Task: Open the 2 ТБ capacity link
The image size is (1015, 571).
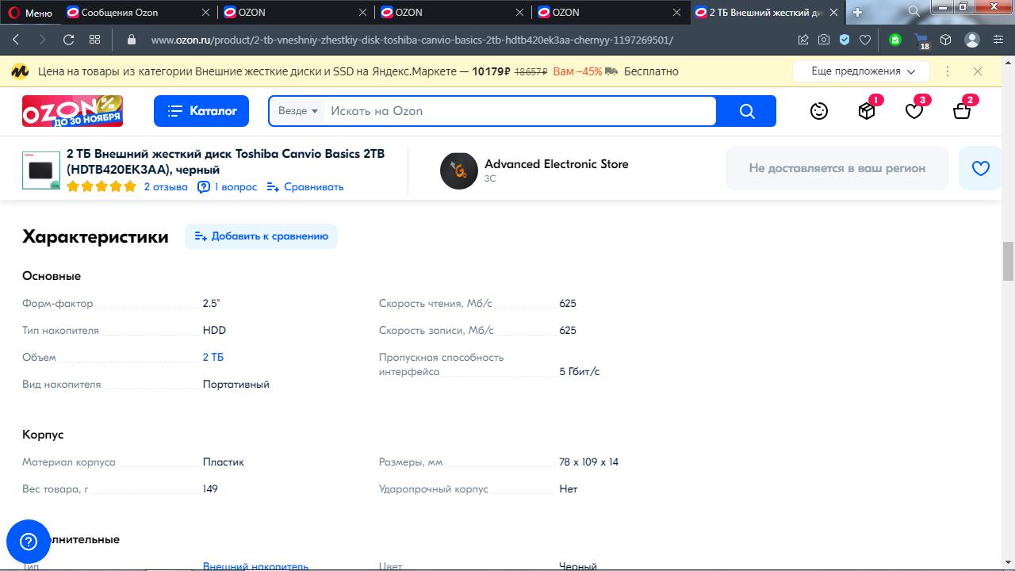Action: pyautogui.click(x=213, y=358)
